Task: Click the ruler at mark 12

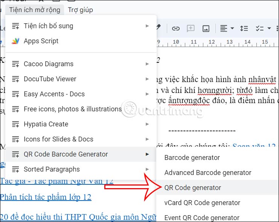Action: [212, 42]
